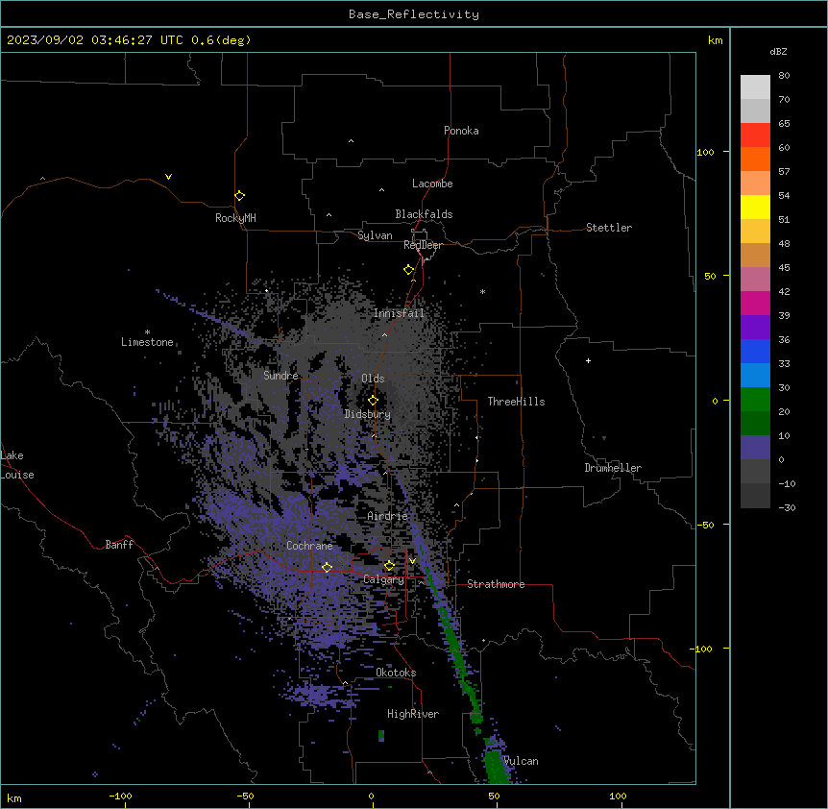The image size is (828, 809).
Task: Click the Innisfail label
Action: pos(399,313)
